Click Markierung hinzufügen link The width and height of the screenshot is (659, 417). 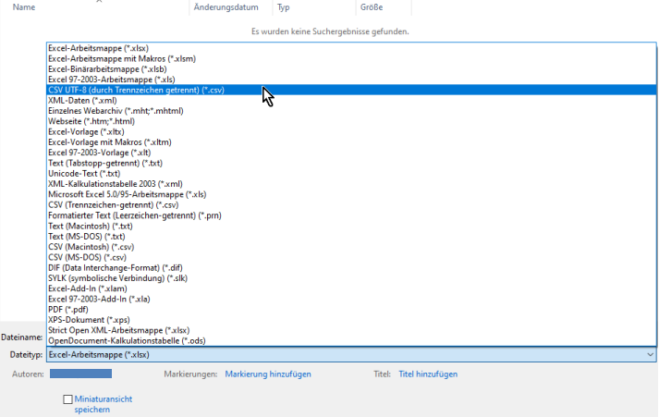[267, 374]
